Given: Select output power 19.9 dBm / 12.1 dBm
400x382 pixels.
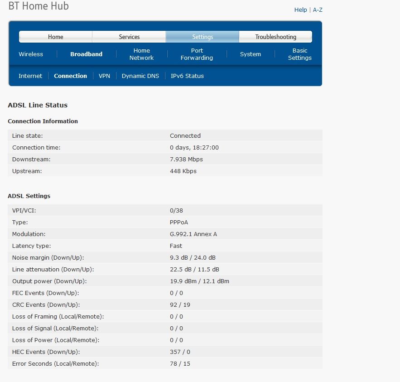Looking at the screenshot, I should click(199, 281).
